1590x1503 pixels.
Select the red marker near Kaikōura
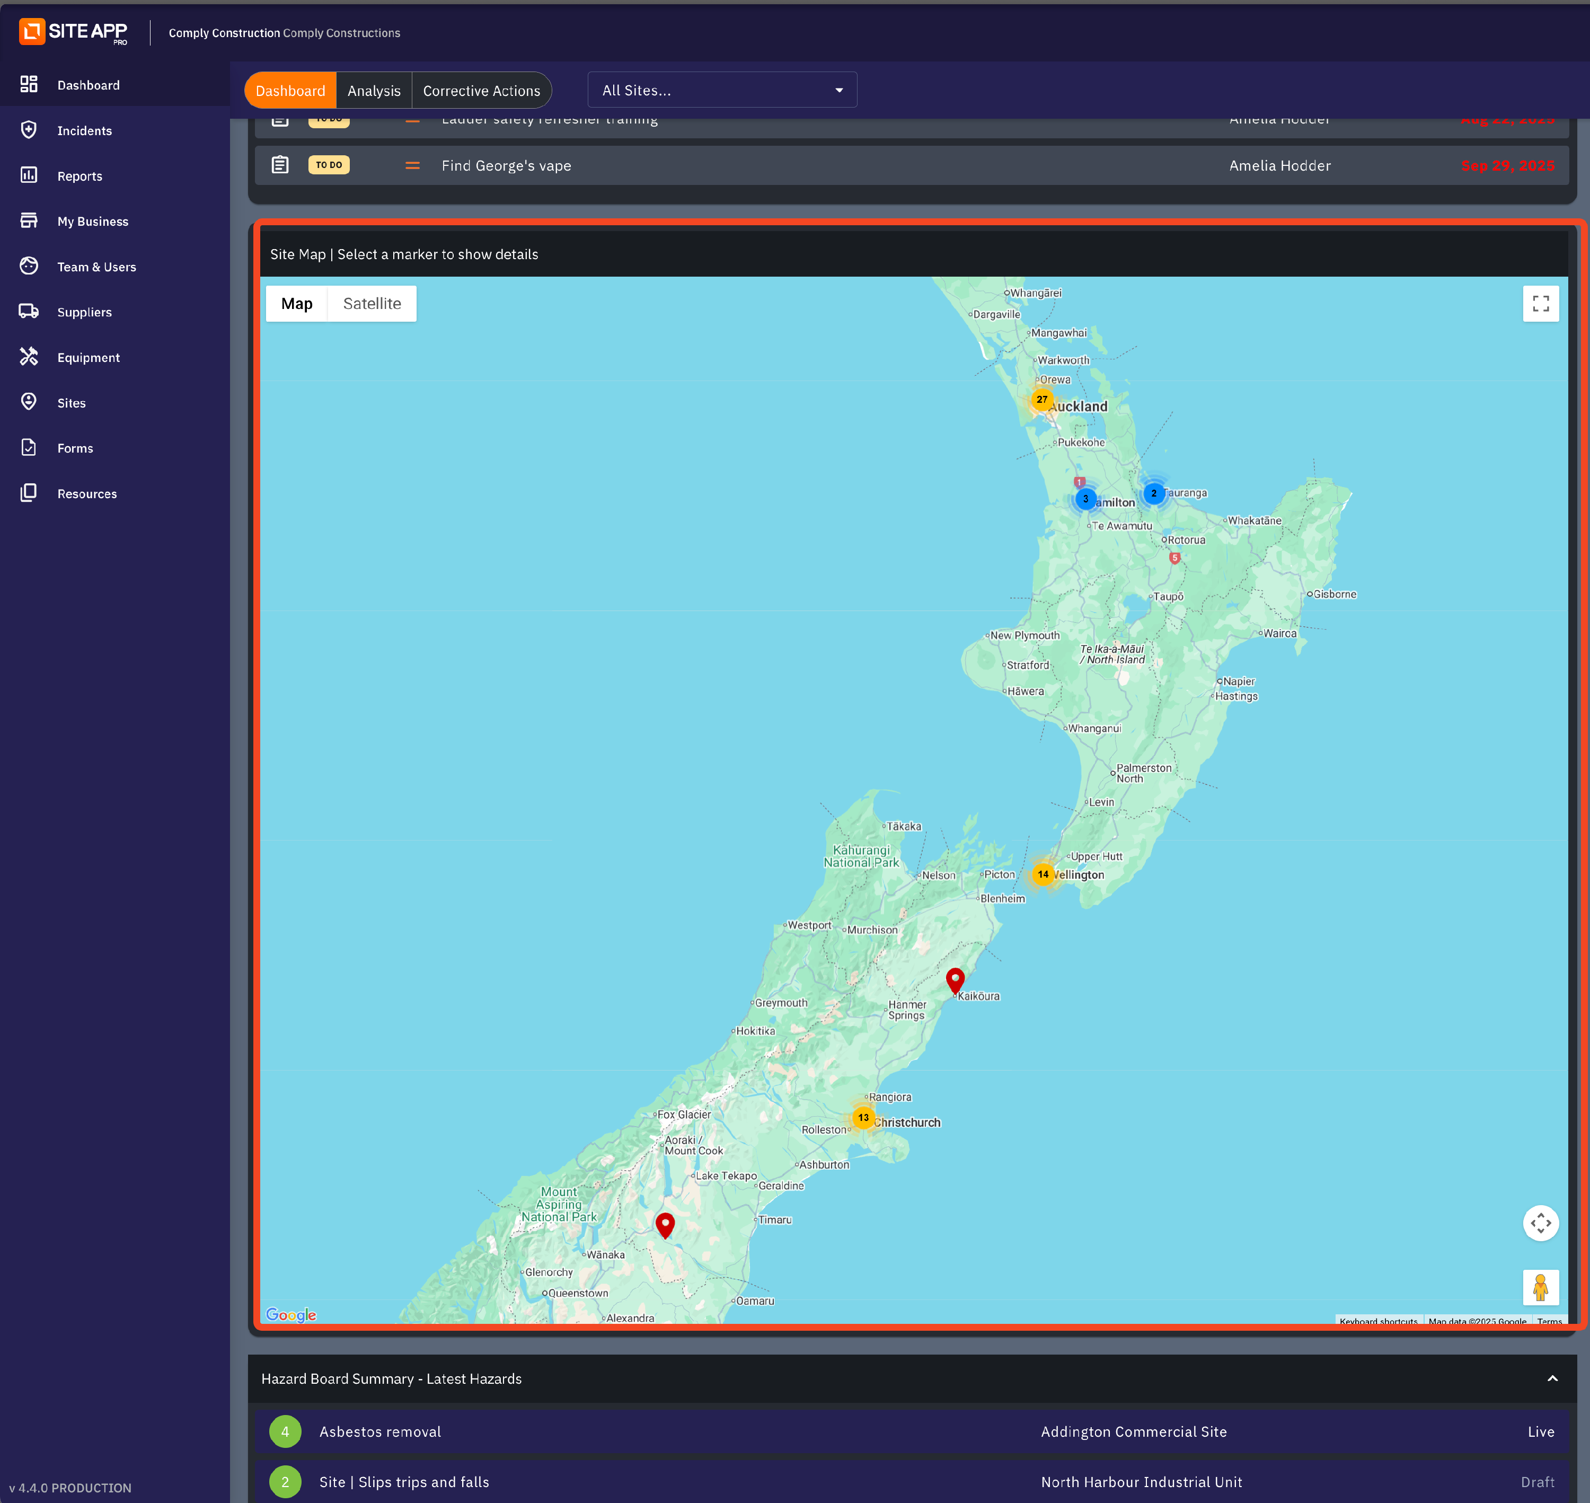(955, 979)
